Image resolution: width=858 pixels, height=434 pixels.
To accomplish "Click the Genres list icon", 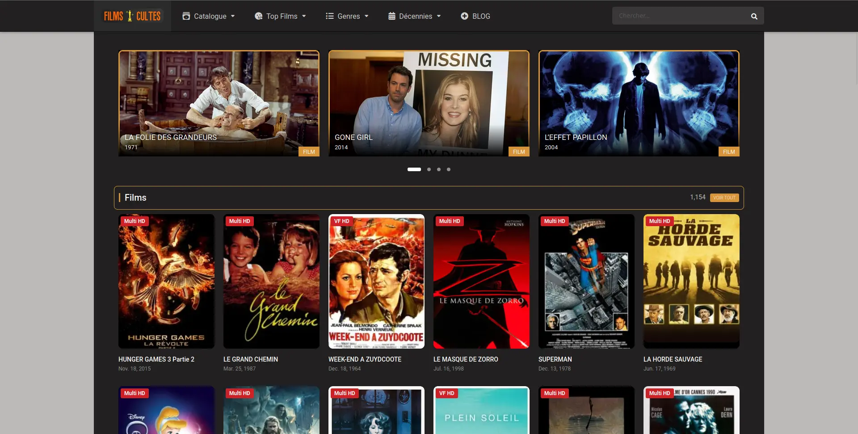I will coord(330,16).
